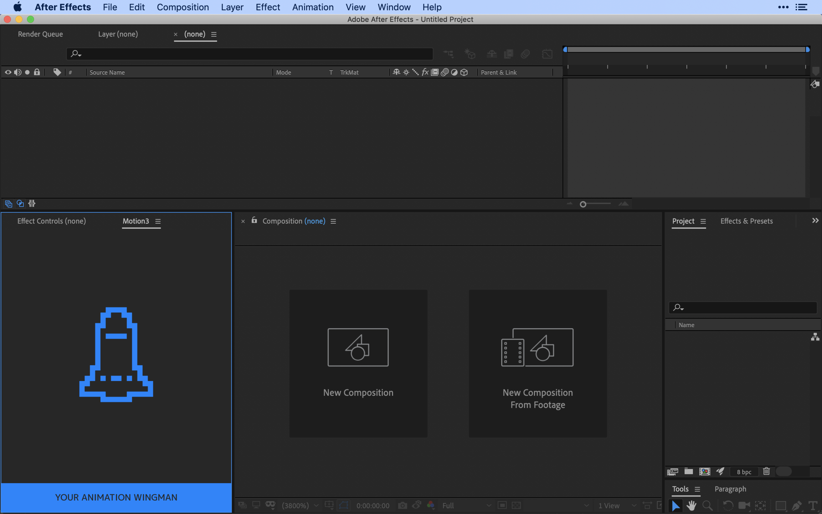Click the 0:00:00:00 current time display
The image size is (822, 514).
click(373, 505)
